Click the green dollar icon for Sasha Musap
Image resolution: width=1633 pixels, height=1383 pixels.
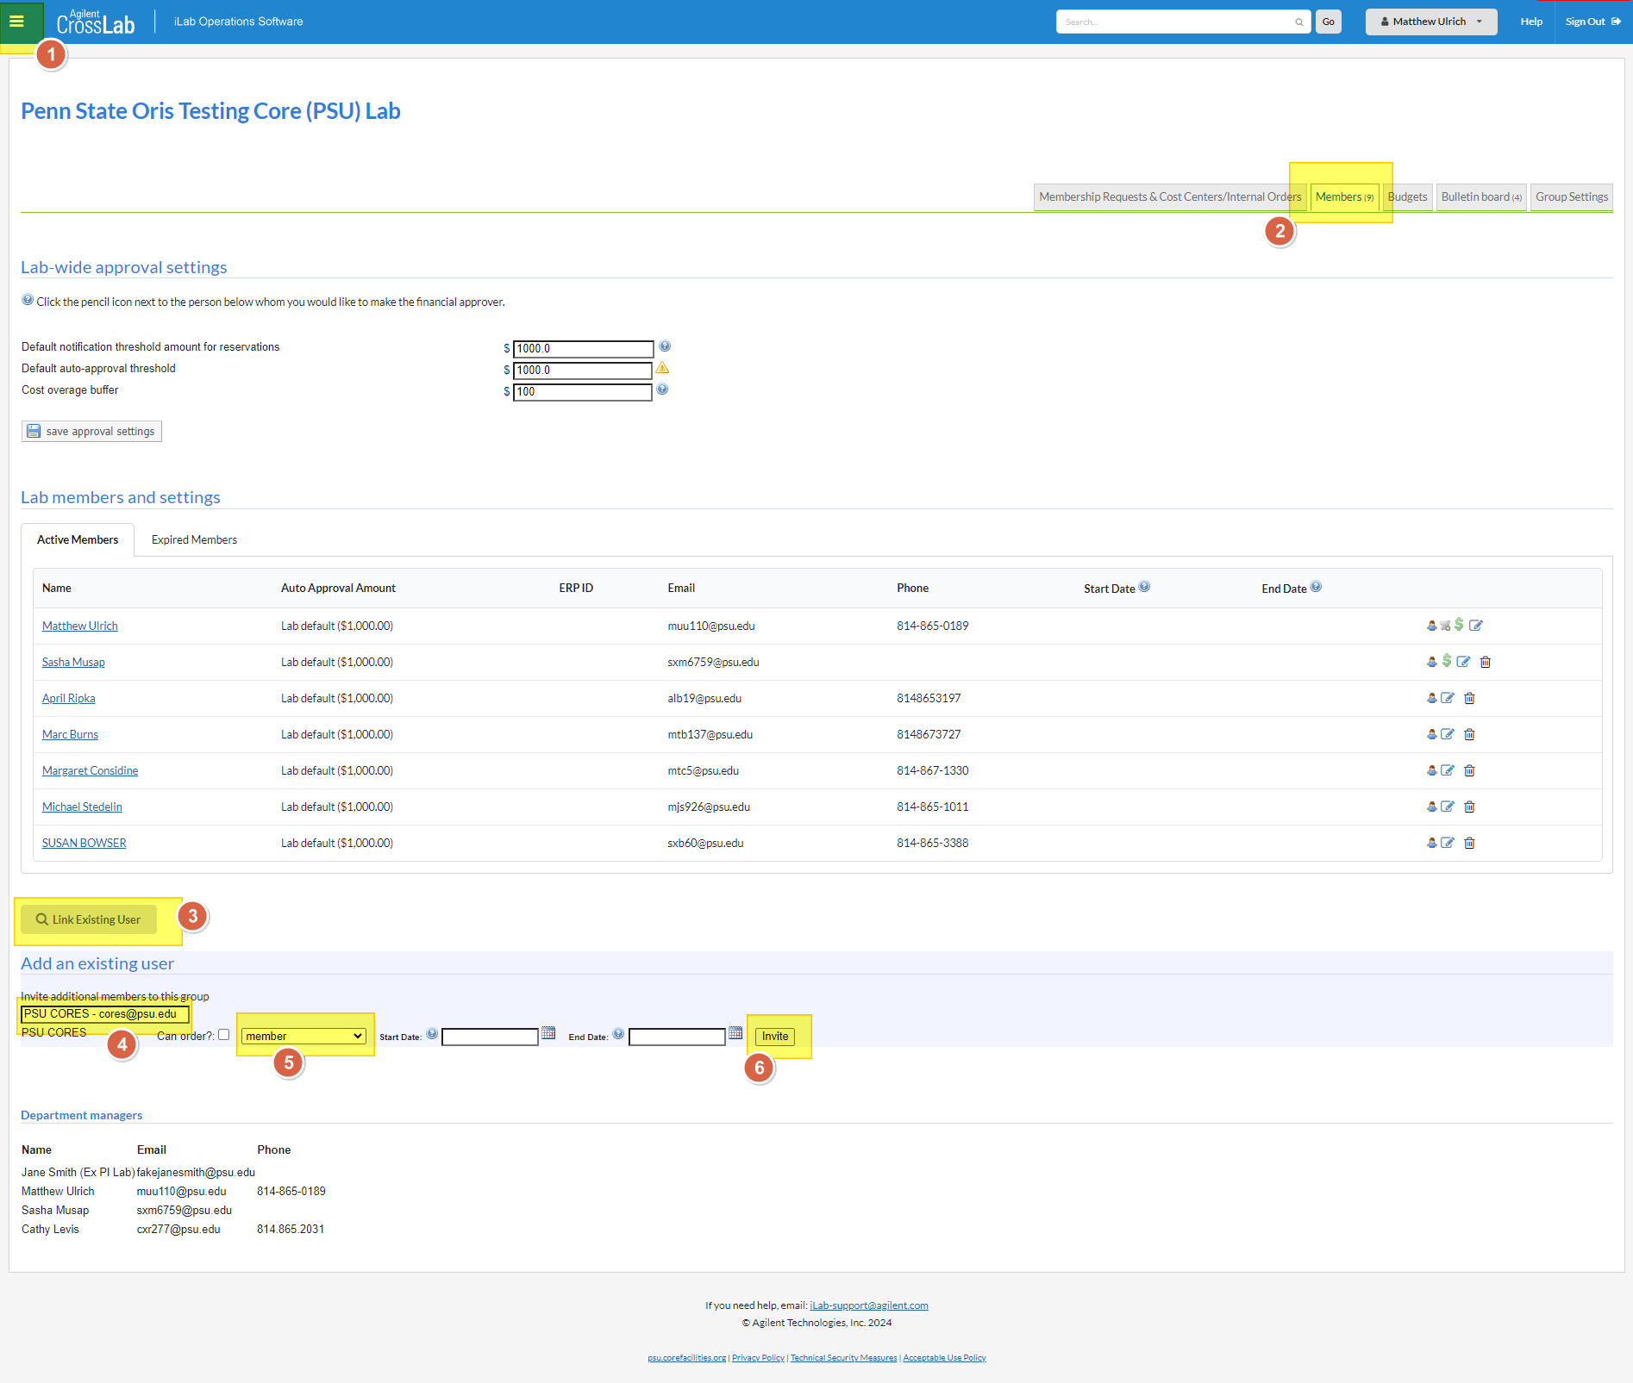point(1447,661)
